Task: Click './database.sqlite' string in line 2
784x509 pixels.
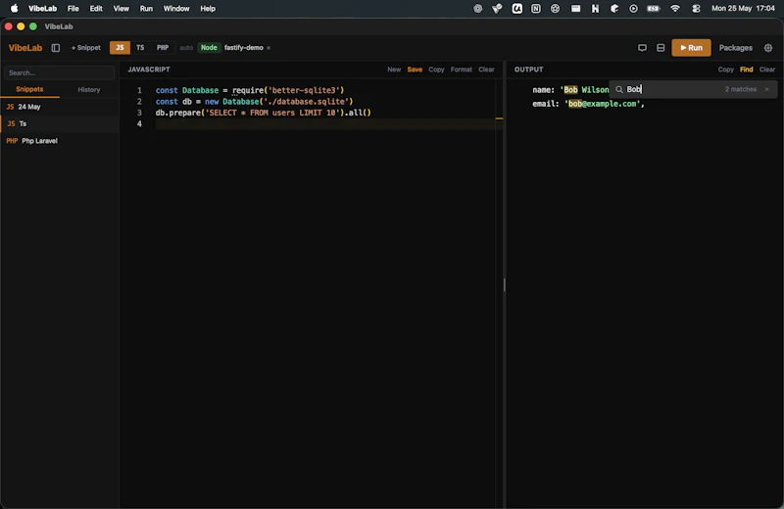Action: click(306, 102)
